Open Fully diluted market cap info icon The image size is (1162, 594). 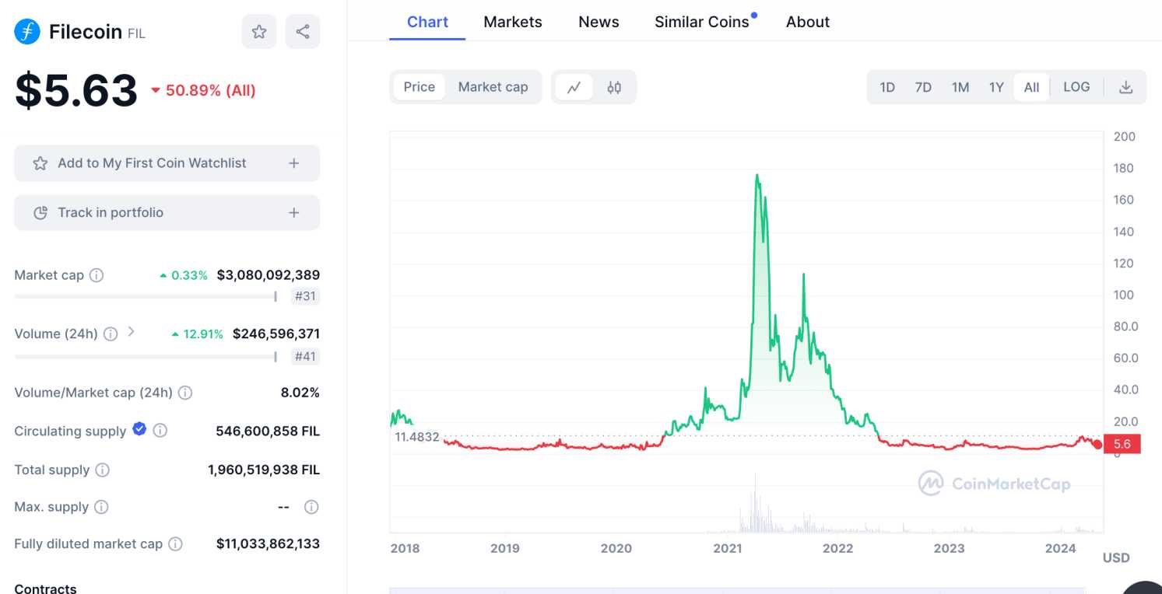176,544
